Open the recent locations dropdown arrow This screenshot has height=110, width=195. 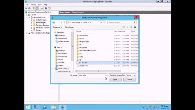[x=61, y=22]
